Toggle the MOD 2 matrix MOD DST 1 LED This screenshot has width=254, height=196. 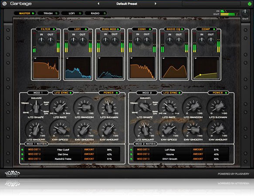click(x=131, y=149)
